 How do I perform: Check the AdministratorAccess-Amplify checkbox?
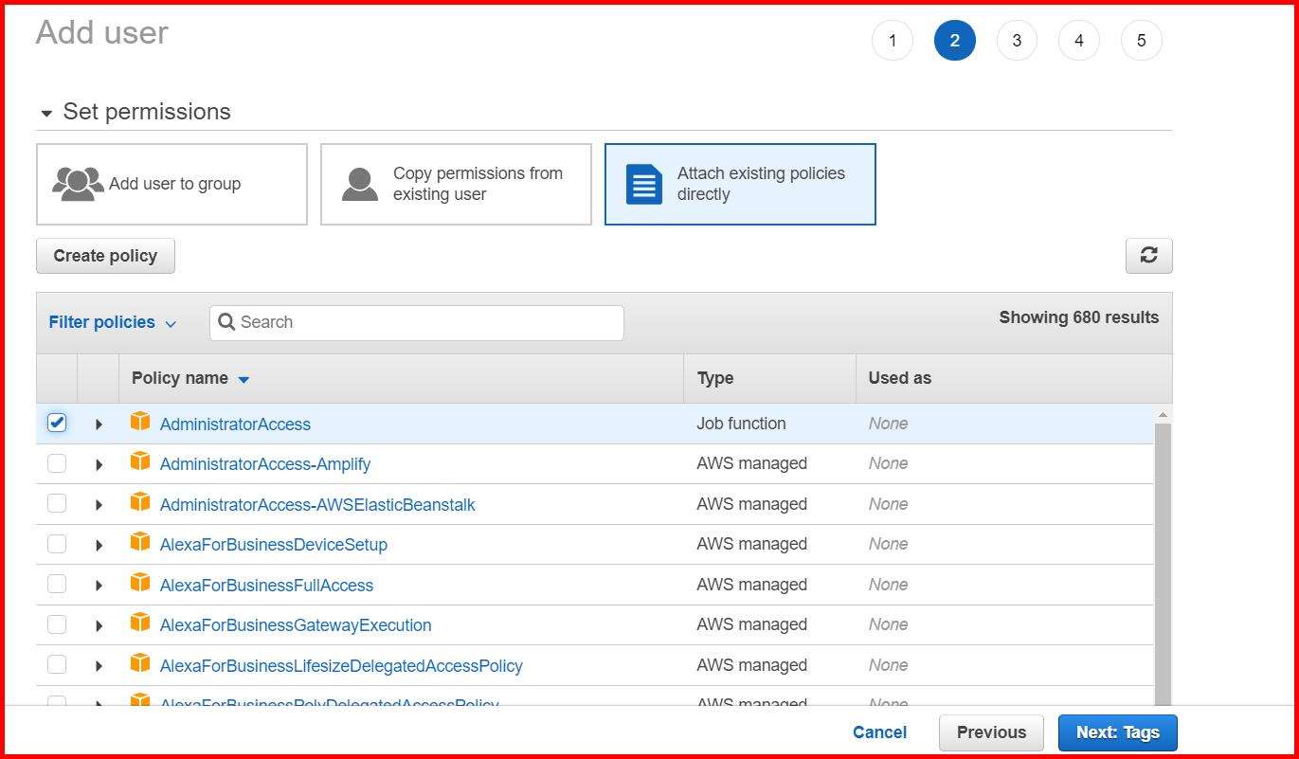57,463
